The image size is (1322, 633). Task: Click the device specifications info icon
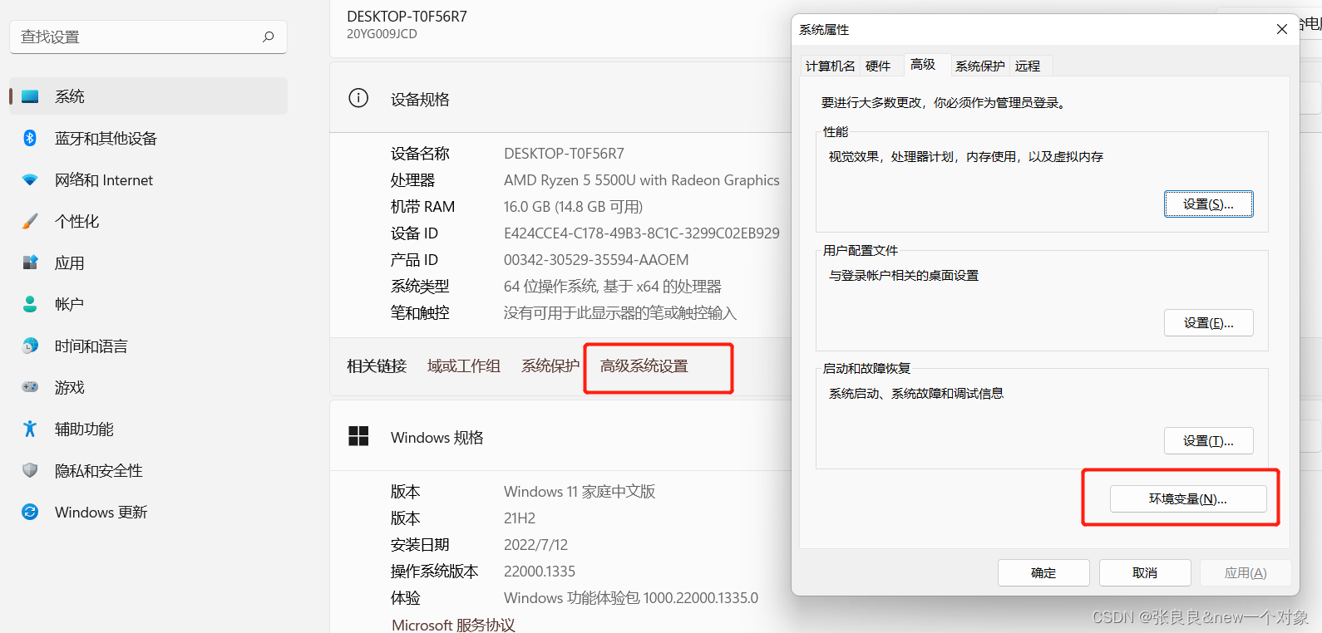point(358,98)
